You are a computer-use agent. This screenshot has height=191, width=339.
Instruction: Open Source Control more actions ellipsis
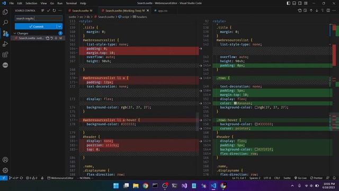(x=60, y=11)
